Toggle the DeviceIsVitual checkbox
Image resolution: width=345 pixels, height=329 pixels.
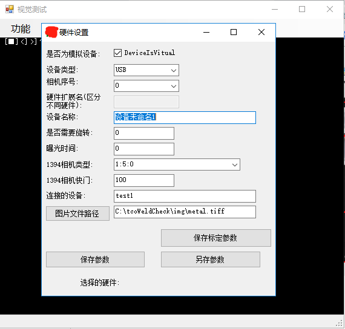[x=117, y=53]
